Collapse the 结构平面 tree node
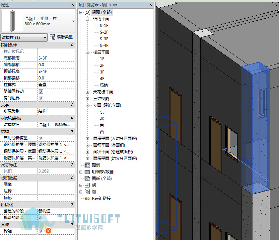The height and width of the screenshot is (240, 279). (x=87, y=19)
